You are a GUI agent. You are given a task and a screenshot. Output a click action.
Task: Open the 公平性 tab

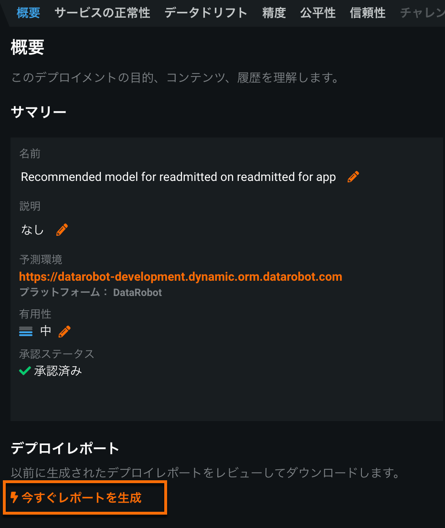[x=318, y=13]
